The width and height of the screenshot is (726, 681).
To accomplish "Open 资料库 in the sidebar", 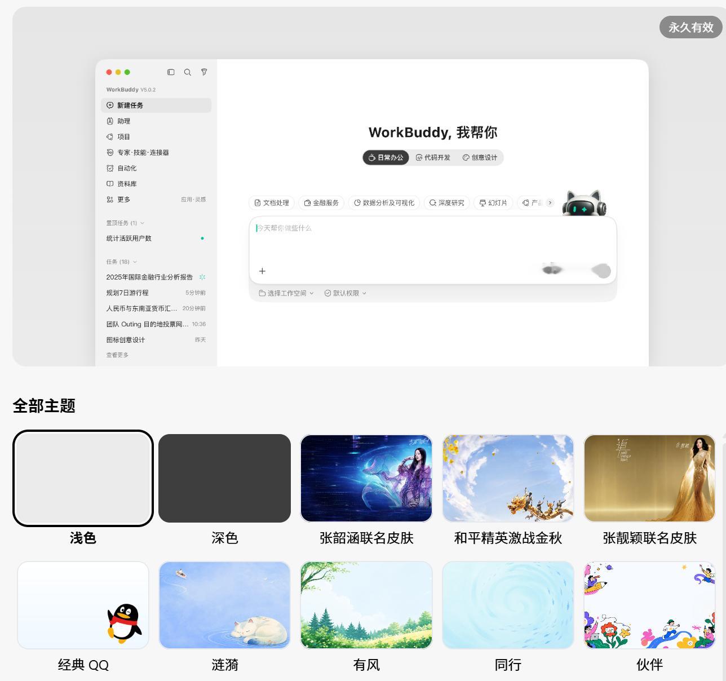I will [156, 184].
